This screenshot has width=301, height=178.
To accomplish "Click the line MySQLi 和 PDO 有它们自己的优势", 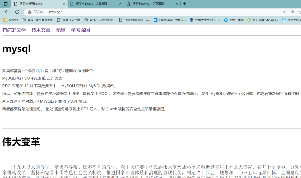I will [x=33, y=78].
